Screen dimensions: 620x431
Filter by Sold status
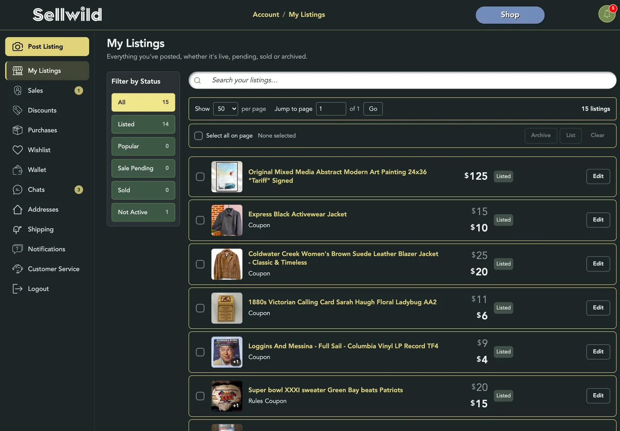click(x=143, y=190)
